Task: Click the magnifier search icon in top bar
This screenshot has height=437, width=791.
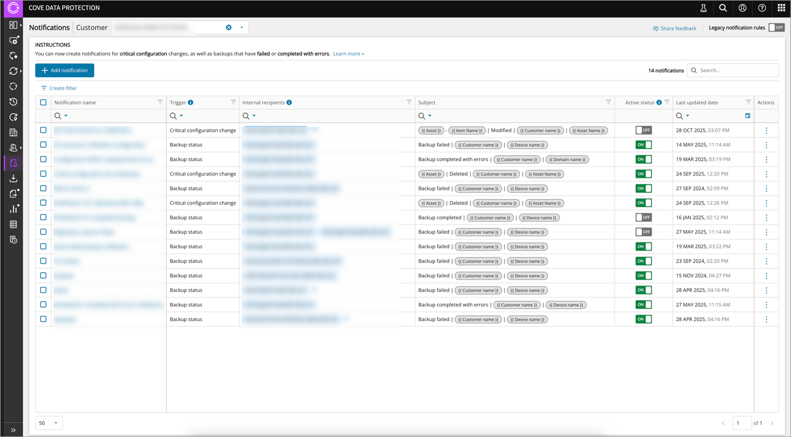Action: [723, 8]
